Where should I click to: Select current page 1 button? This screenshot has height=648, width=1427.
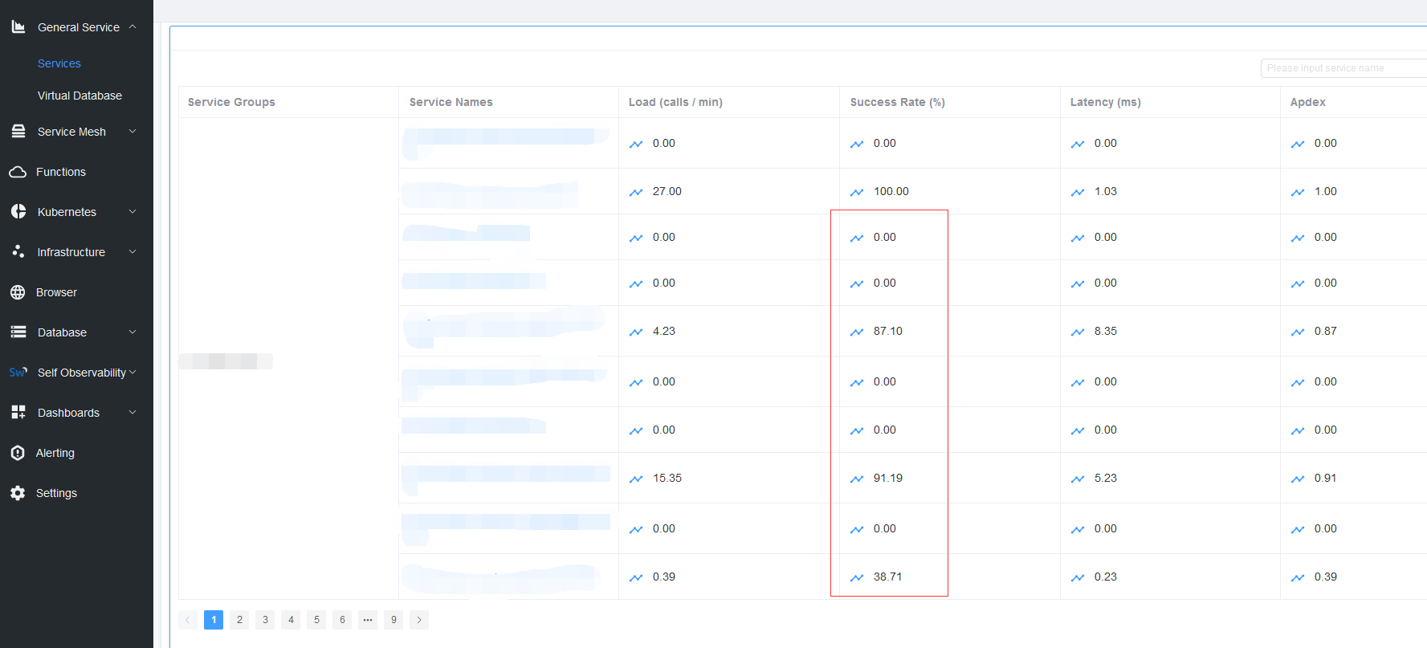[214, 620]
